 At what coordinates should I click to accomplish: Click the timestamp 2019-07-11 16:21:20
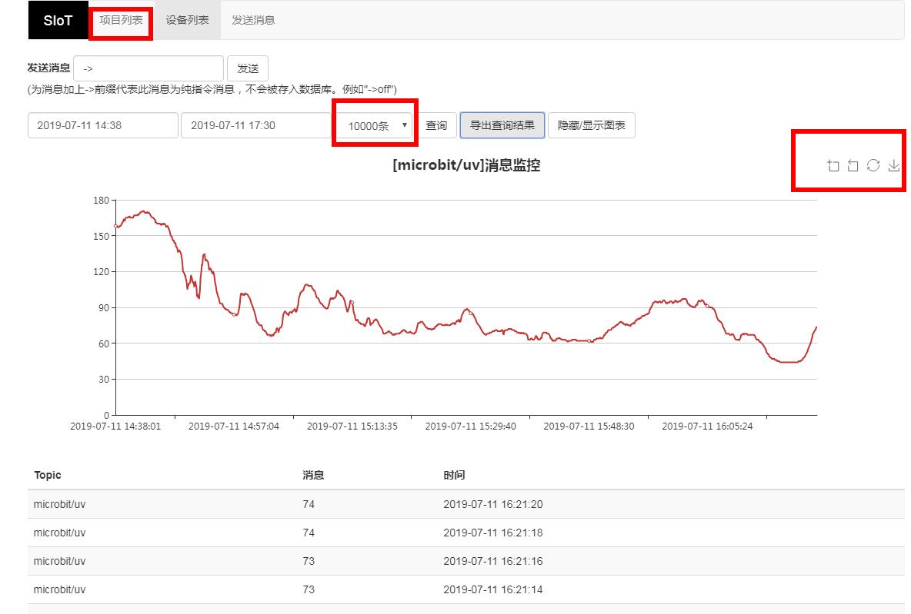click(492, 504)
